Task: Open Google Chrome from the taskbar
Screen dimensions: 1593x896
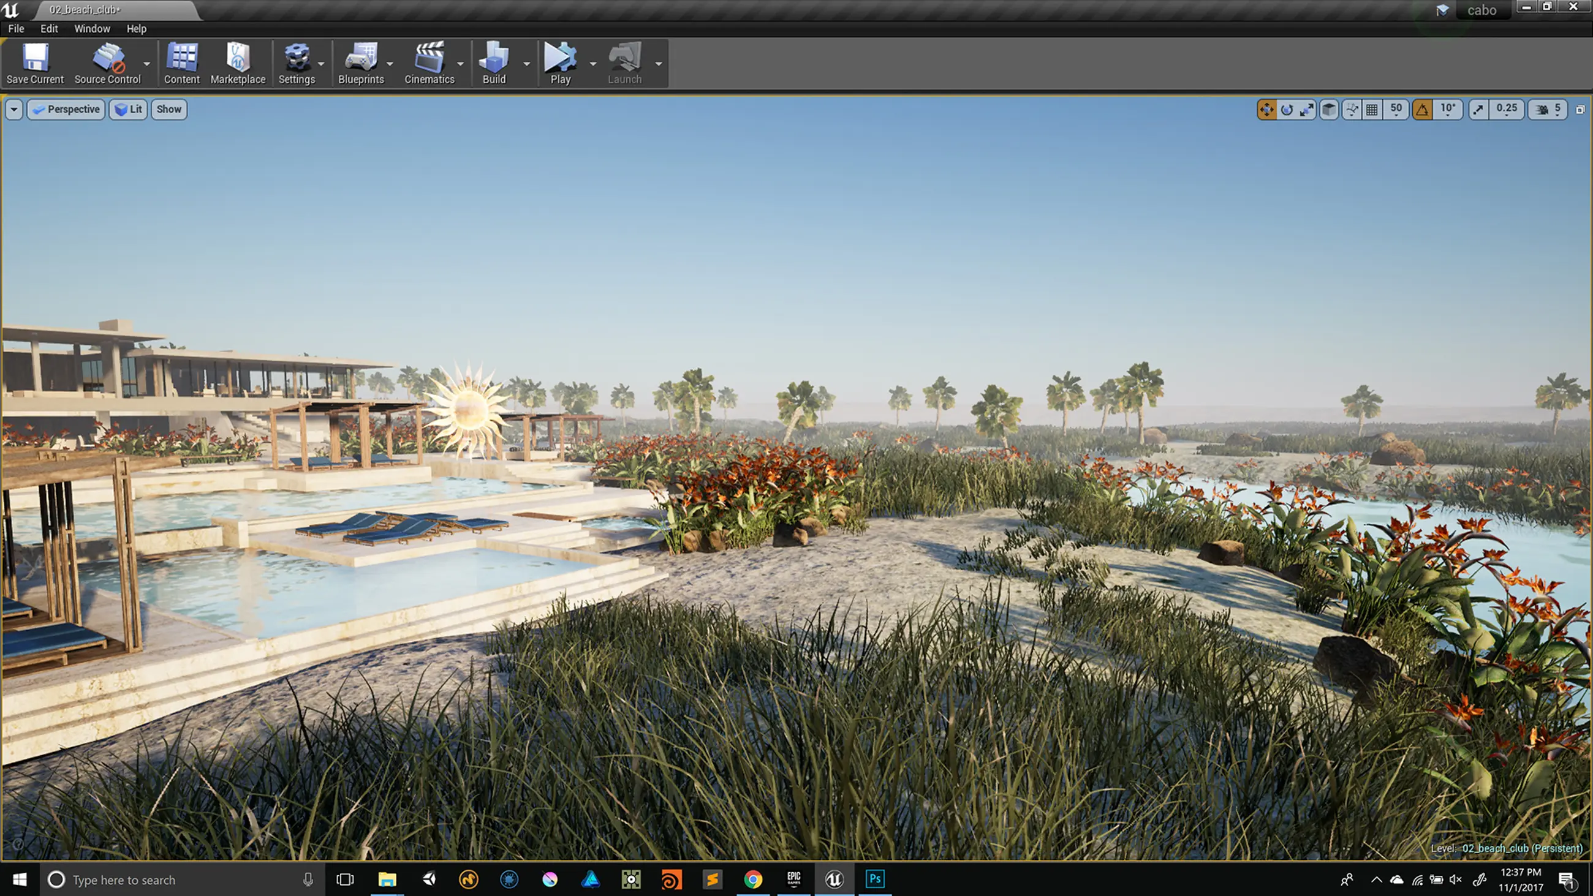Action: pos(752,879)
